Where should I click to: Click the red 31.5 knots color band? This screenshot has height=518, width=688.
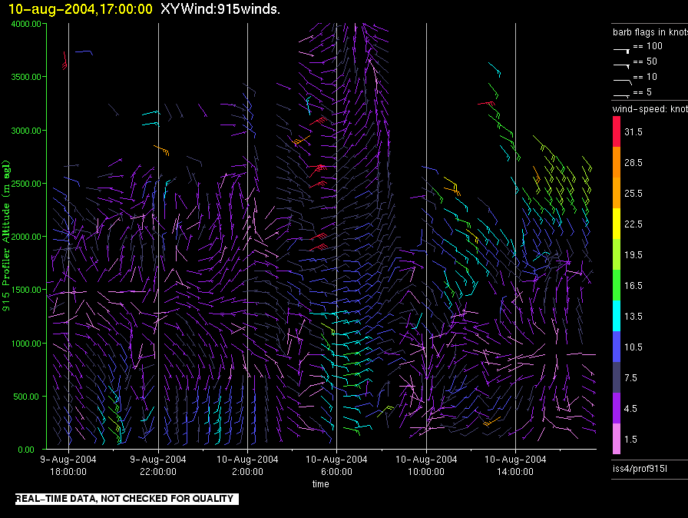(617, 131)
